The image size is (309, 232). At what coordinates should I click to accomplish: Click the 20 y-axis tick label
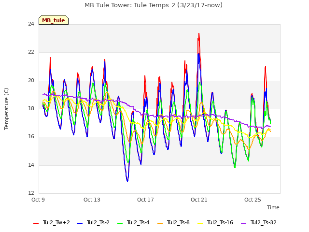click(31, 80)
